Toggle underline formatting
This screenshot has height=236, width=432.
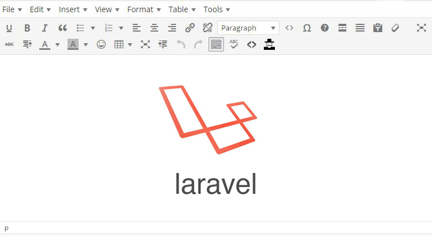click(9, 28)
